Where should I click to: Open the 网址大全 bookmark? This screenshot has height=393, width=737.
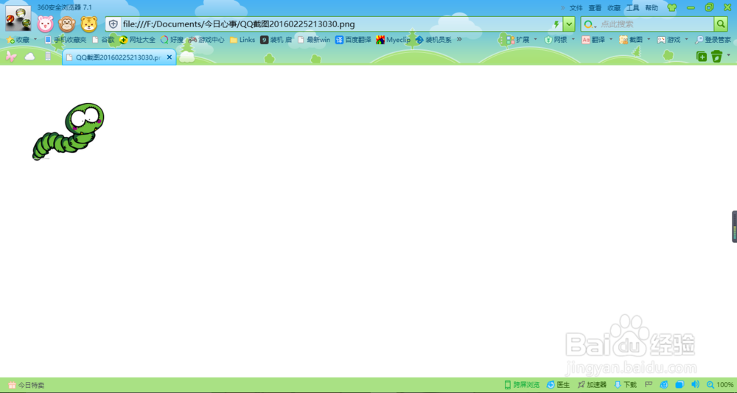click(x=137, y=40)
